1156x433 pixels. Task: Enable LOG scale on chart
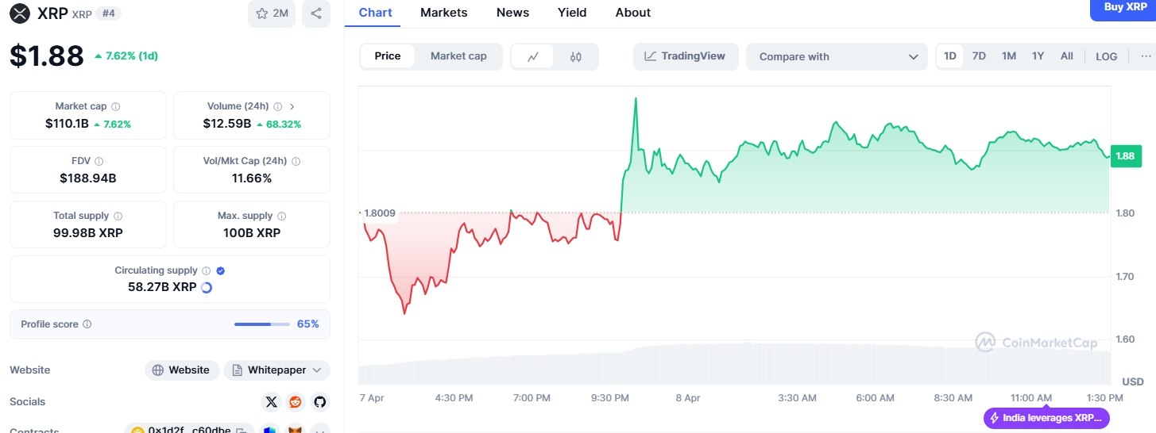[1106, 56]
